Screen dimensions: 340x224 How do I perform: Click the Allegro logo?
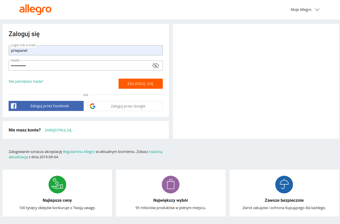[35, 10]
